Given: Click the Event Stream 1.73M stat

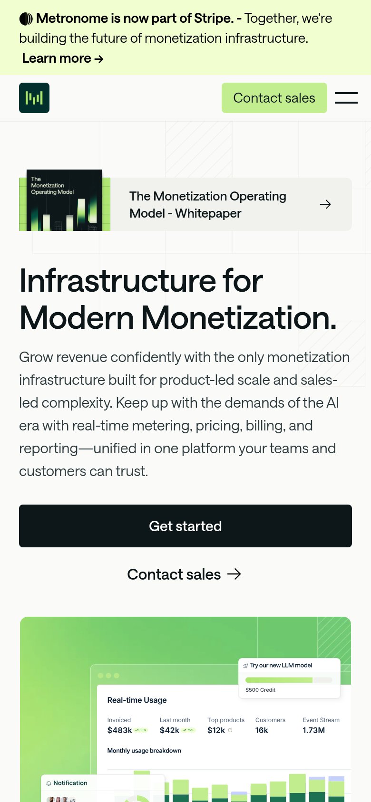Looking at the screenshot, I should pyautogui.click(x=321, y=726).
